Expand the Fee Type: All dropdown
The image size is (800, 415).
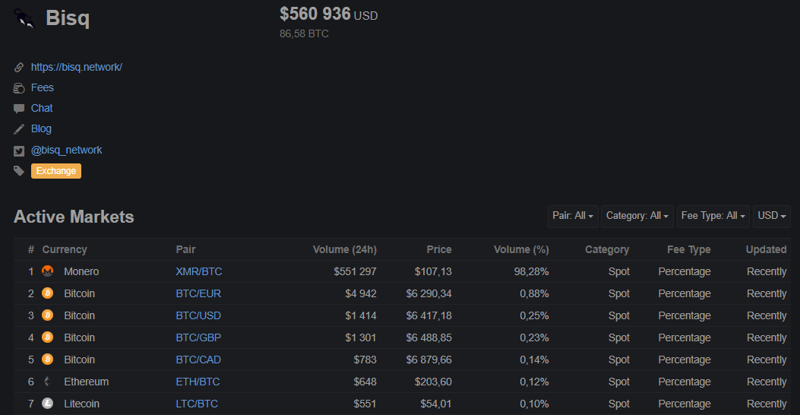tap(713, 216)
